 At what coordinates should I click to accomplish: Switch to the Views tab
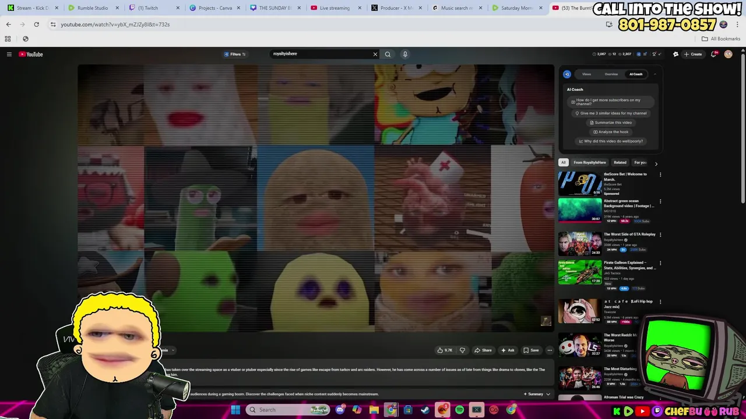(586, 74)
